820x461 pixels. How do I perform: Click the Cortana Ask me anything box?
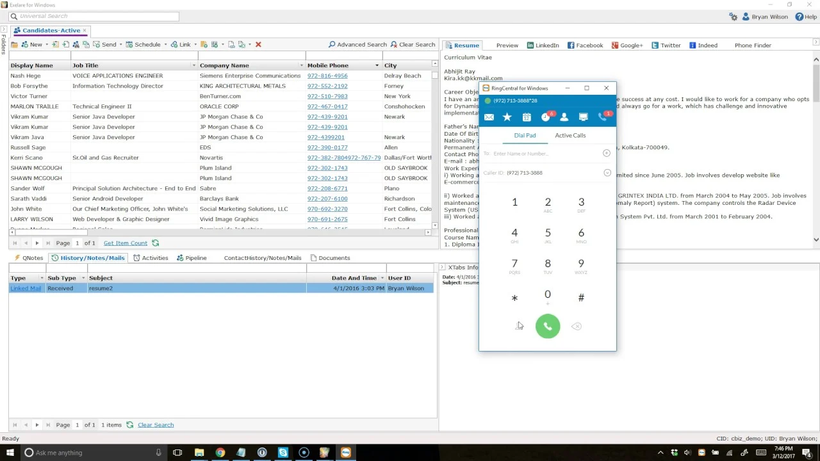pyautogui.click(x=95, y=453)
